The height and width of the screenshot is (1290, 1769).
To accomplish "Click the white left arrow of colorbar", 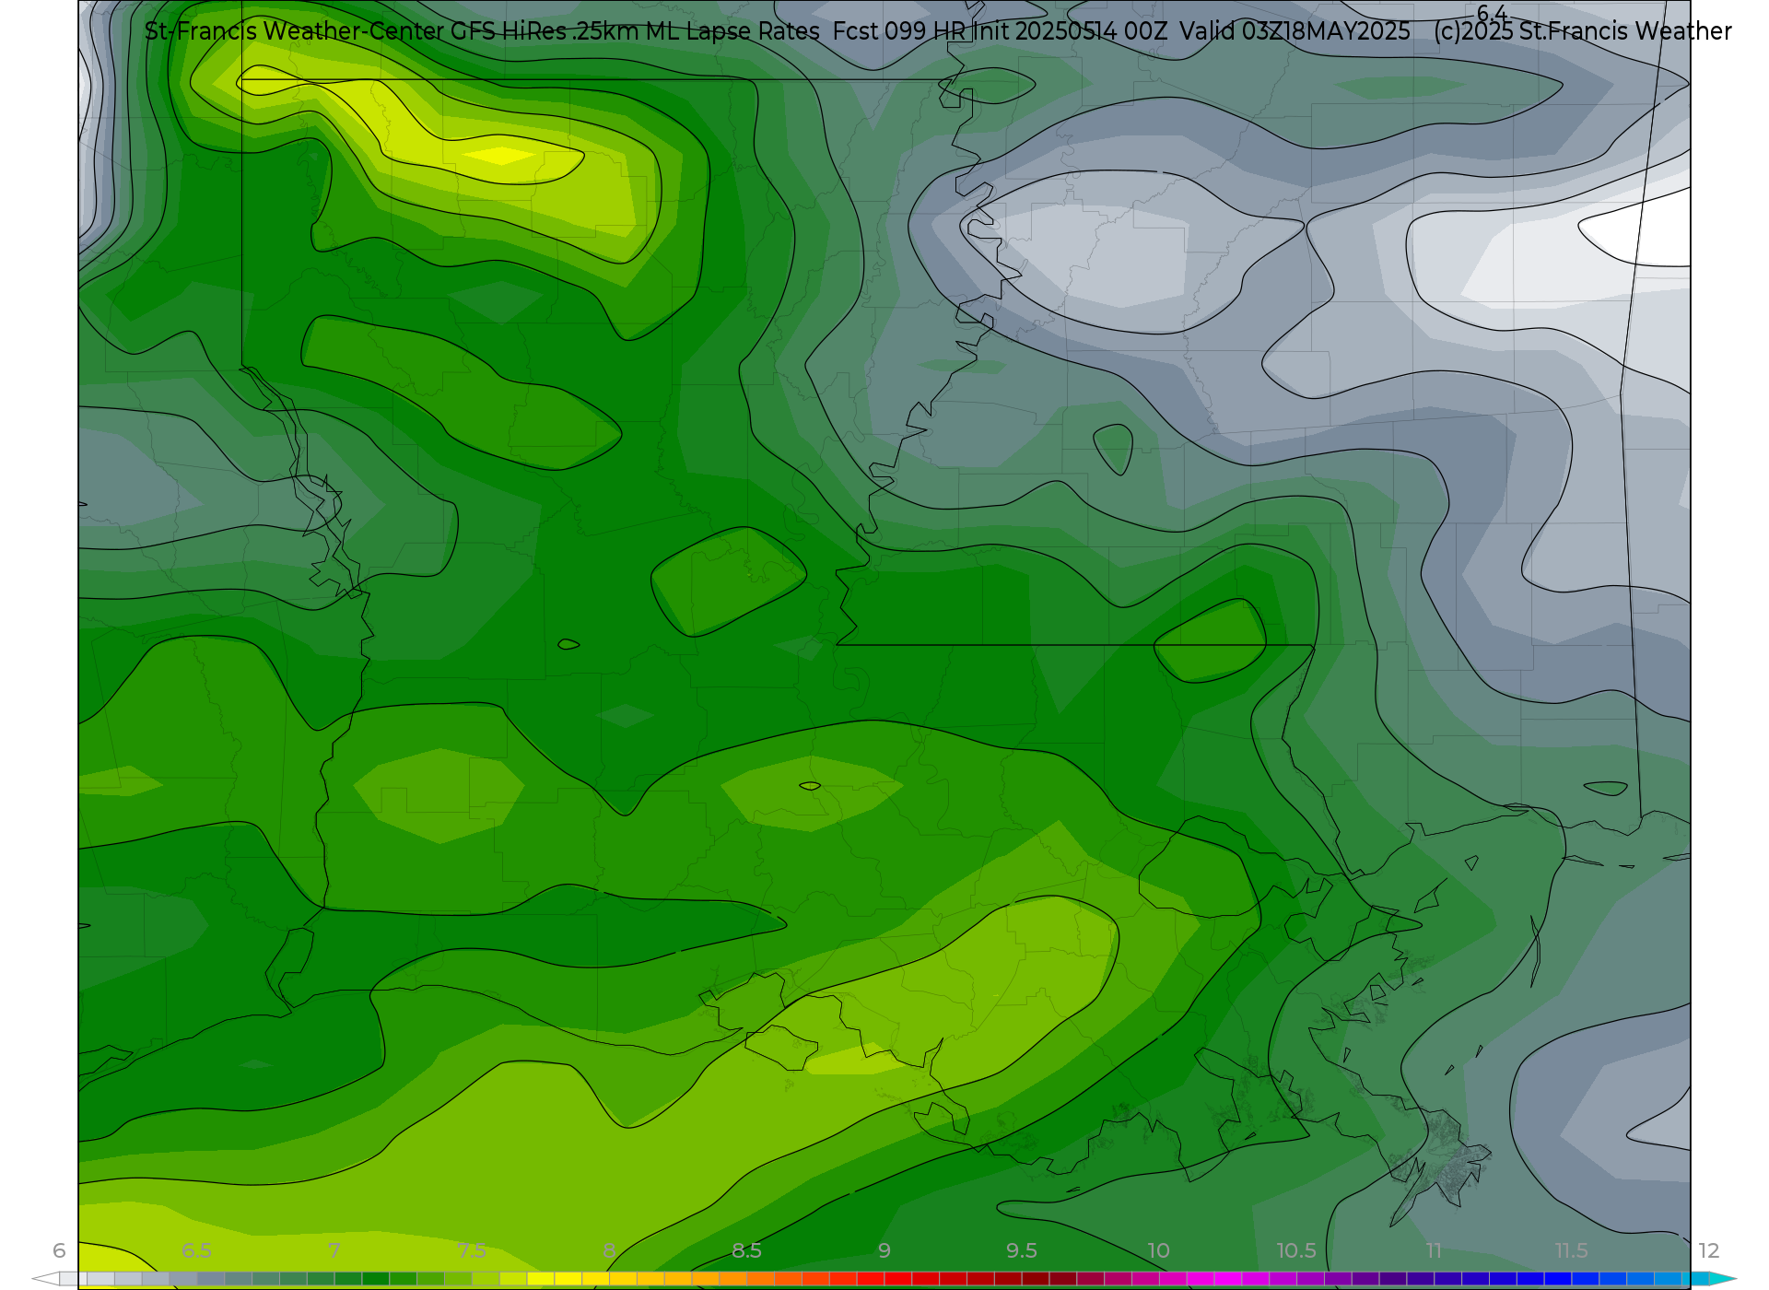I will pyautogui.click(x=45, y=1279).
